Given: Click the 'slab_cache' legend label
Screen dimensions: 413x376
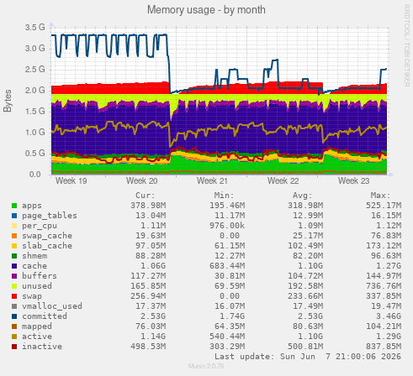Looking at the screenshot, I should click(47, 246).
